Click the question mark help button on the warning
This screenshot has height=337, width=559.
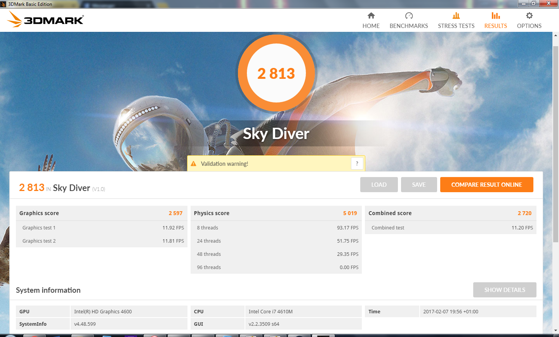pyautogui.click(x=357, y=163)
